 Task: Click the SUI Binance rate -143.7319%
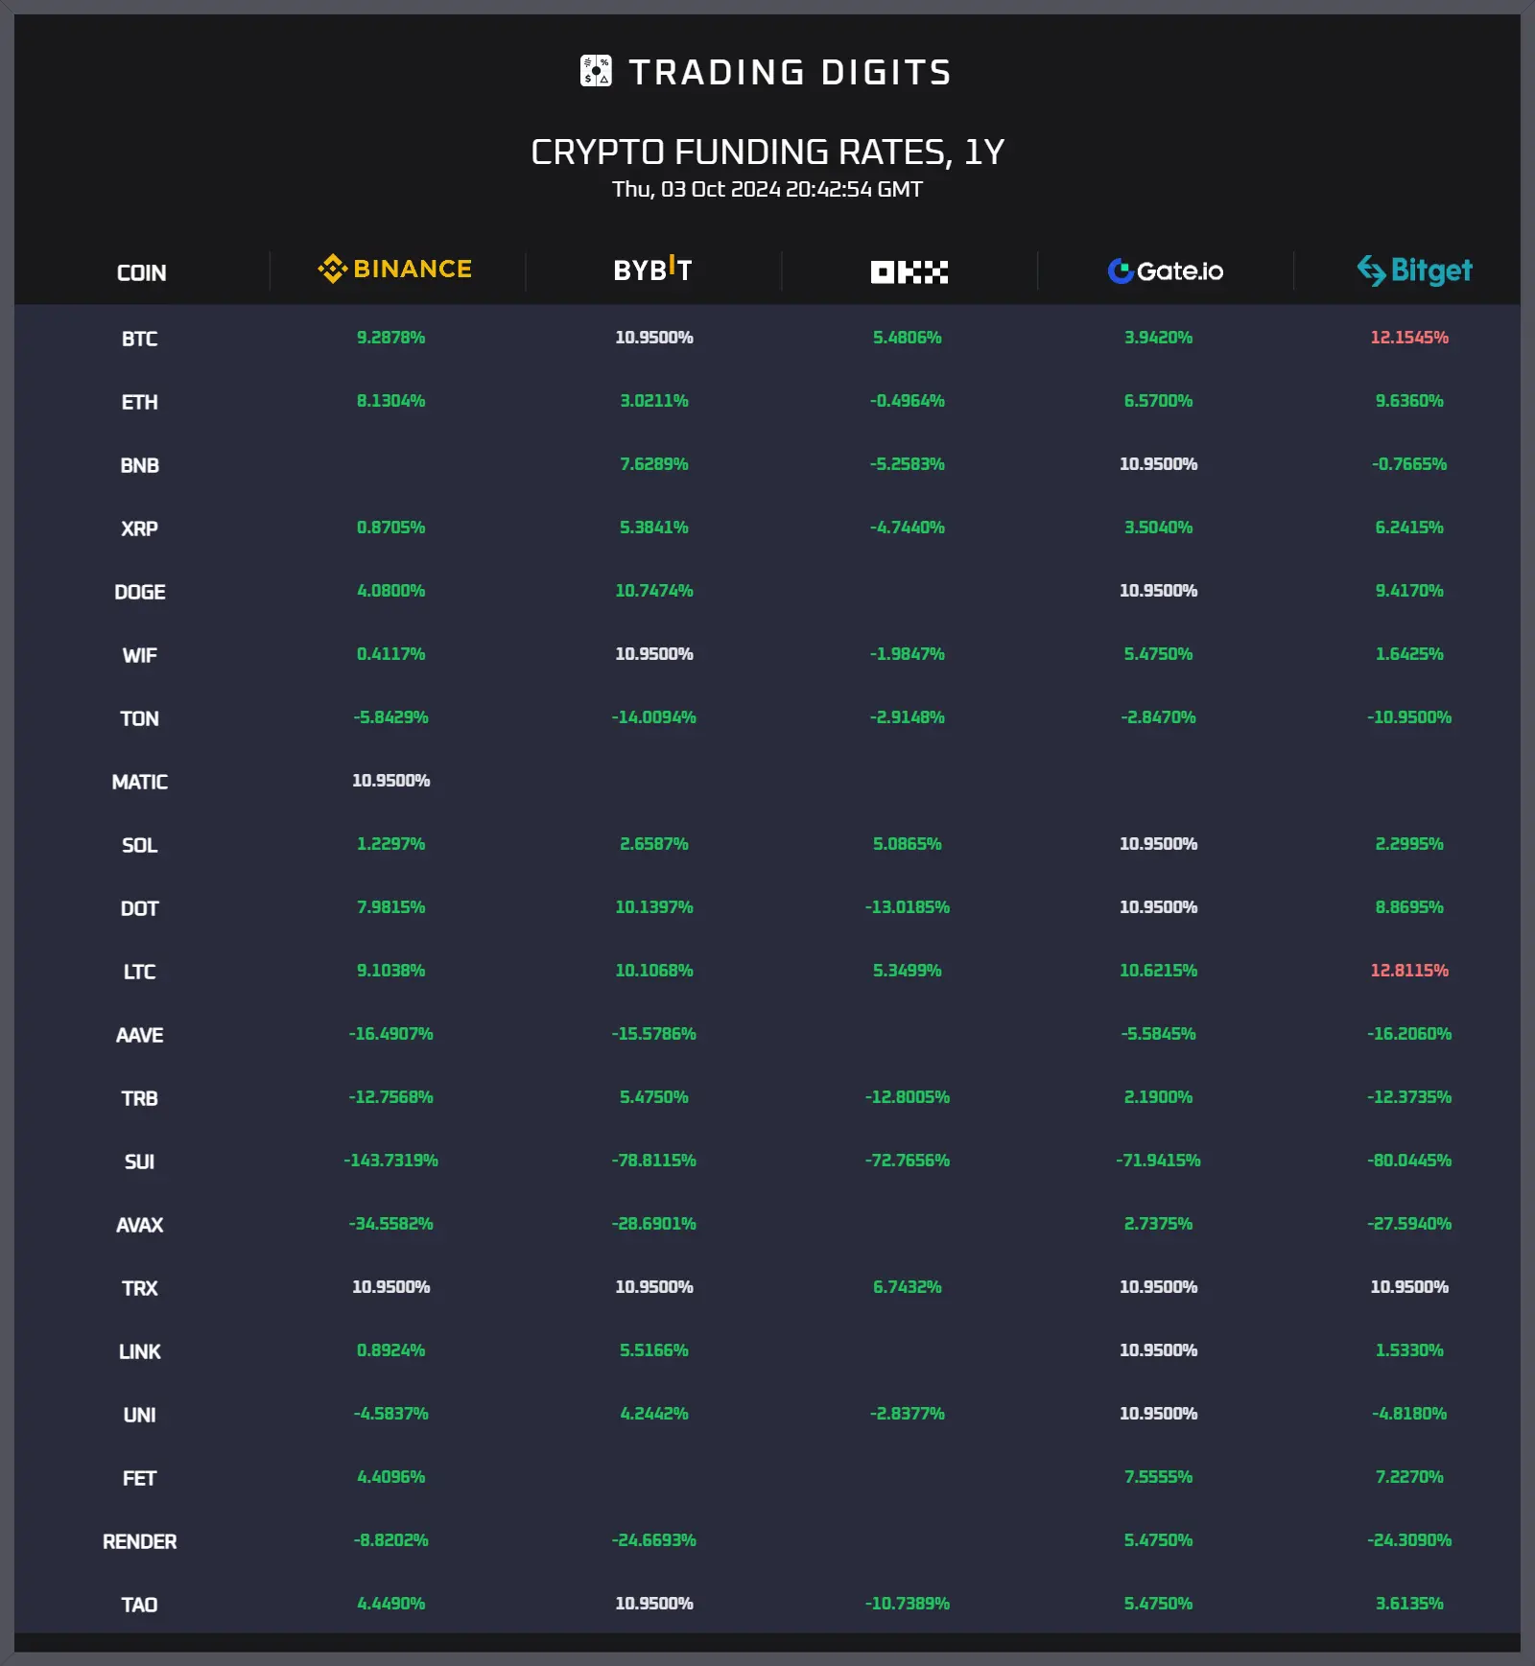pos(390,1161)
